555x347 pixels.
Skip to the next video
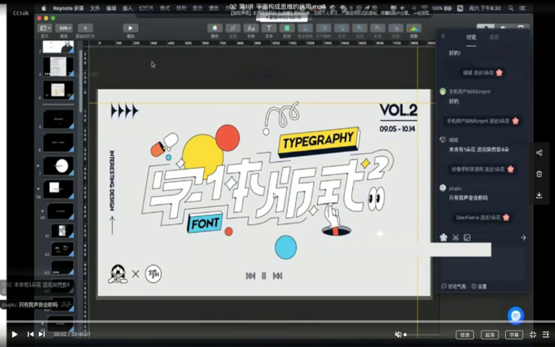(42, 335)
